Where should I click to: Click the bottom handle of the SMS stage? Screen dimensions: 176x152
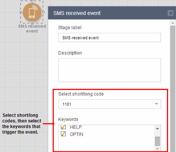tap(32, 24)
